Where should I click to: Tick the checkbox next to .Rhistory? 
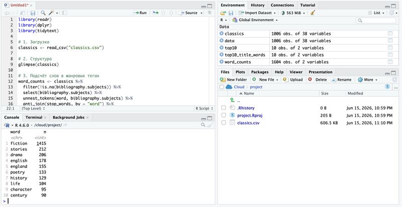click(224, 108)
